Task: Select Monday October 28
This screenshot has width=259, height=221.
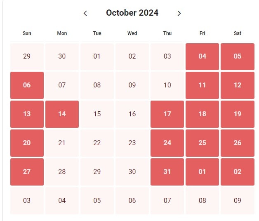Action: coord(62,172)
